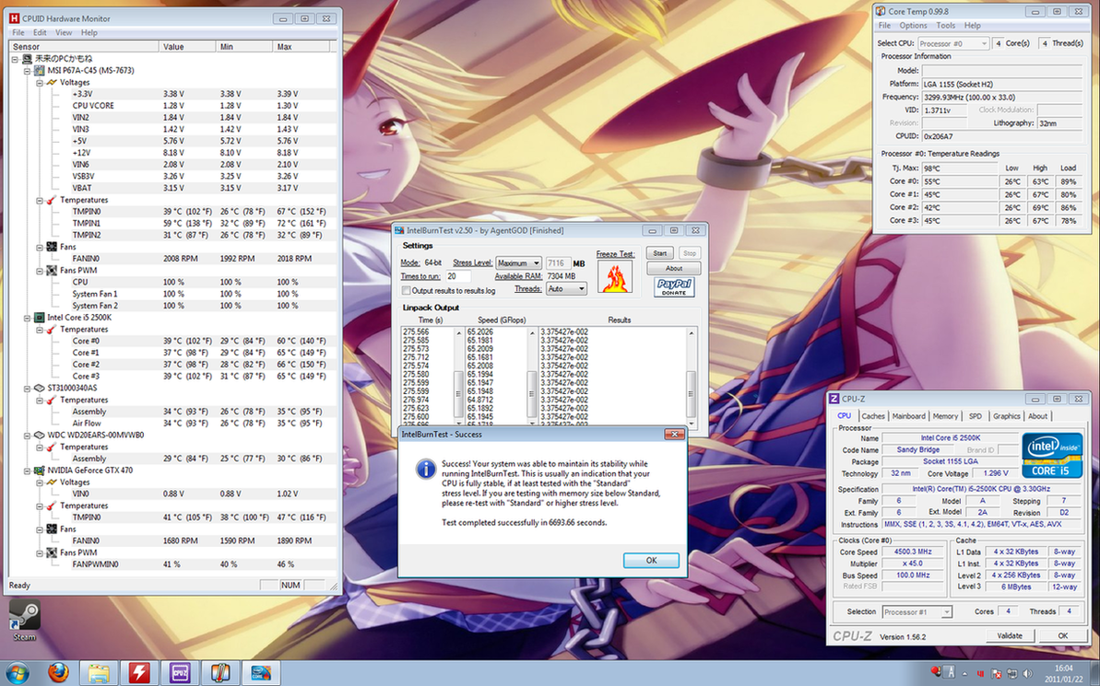Image resolution: width=1100 pixels, height=686 pixels.
Task: Open the Windows Start orb
Action: click(x=16, y=673)
